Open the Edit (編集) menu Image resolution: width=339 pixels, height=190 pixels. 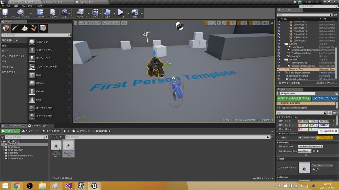[x=16, y=6]
